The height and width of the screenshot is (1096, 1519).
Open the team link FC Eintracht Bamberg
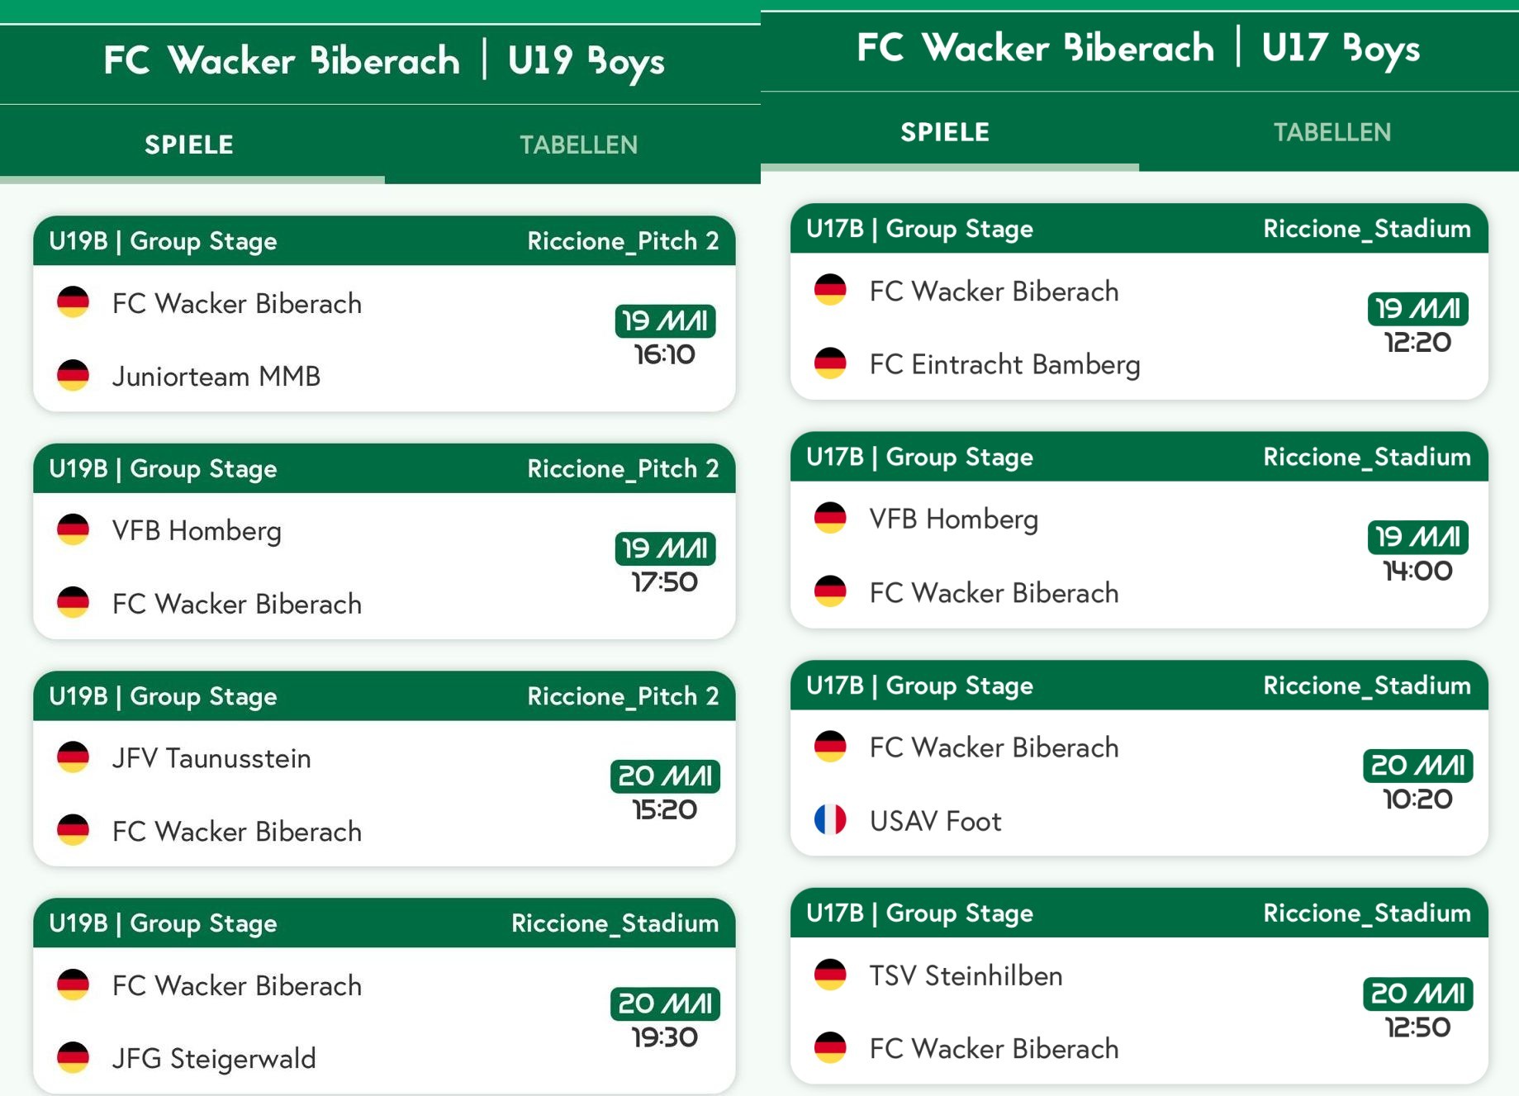point(1004,364)
